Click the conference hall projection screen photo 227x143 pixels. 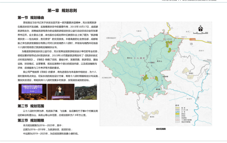click(x=33, y=92)
